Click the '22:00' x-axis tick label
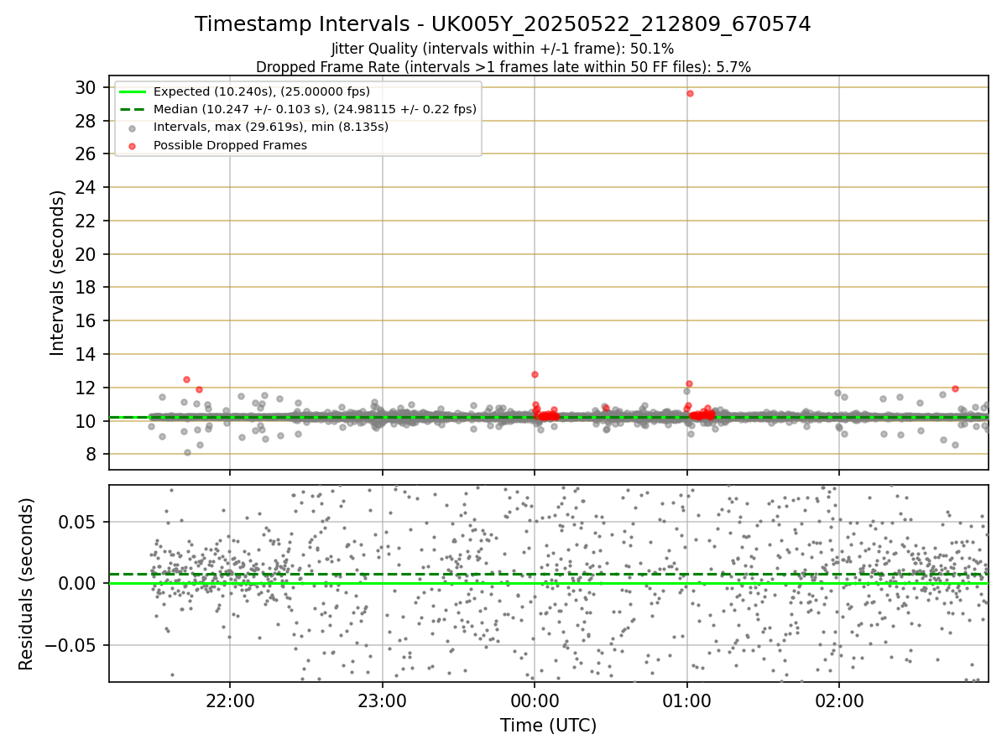 pyautogui.click(x=230, y=700)
